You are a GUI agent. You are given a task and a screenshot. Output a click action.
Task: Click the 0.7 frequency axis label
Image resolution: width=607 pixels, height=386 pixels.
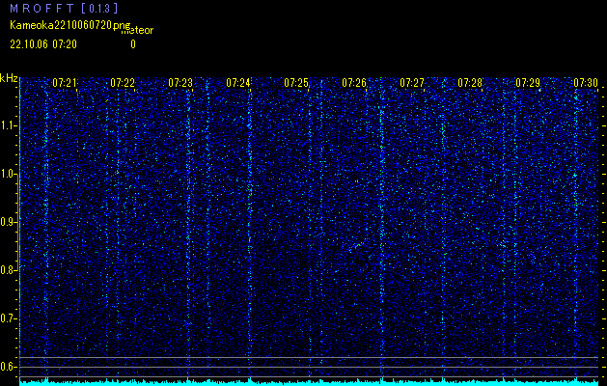tap(9, 318)
